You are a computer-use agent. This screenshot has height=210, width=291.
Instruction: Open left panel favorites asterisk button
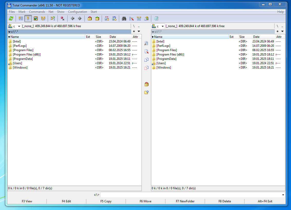(x=134, y=31)
